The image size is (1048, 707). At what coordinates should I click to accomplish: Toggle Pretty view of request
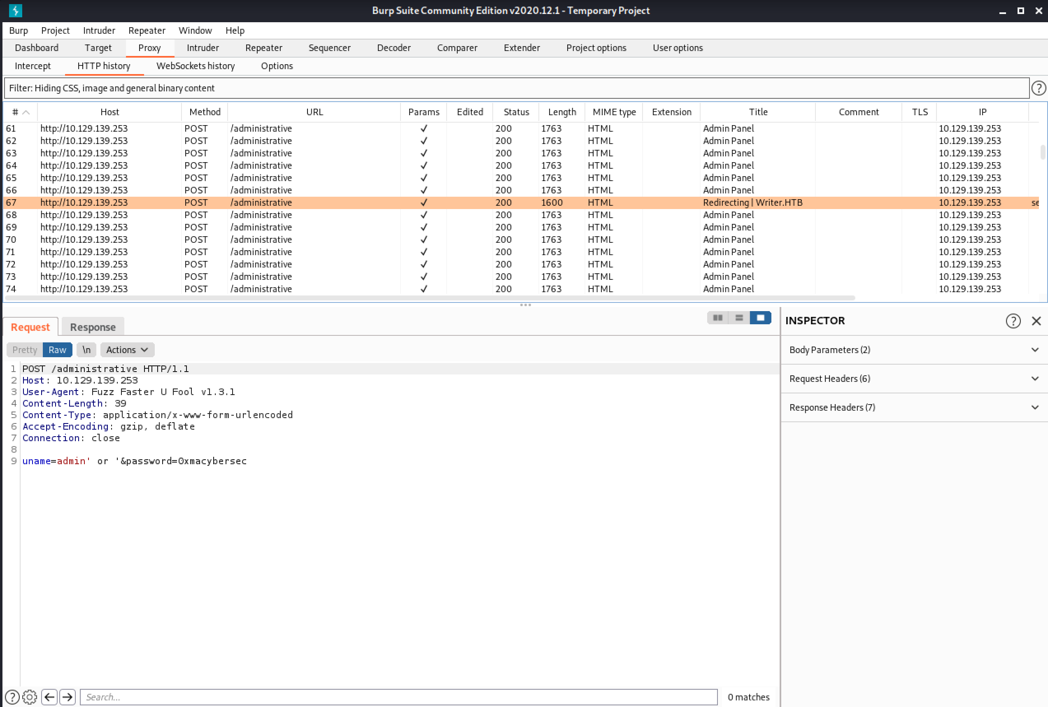coord(25,350)
